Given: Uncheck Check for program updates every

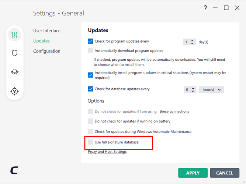Looking at the screenshot, I should click(91, 42).
